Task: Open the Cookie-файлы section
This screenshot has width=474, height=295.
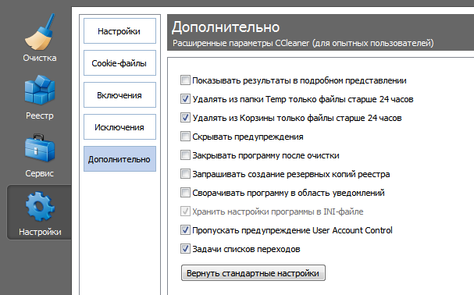Action: (x=119, y=63)
